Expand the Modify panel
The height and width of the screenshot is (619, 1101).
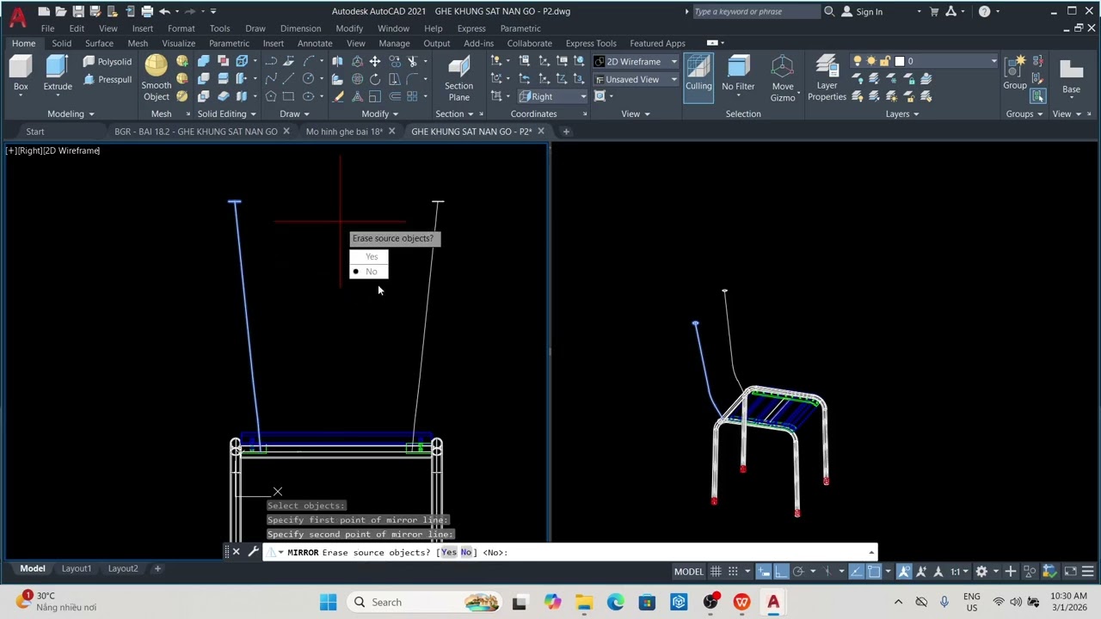[379, 113]
